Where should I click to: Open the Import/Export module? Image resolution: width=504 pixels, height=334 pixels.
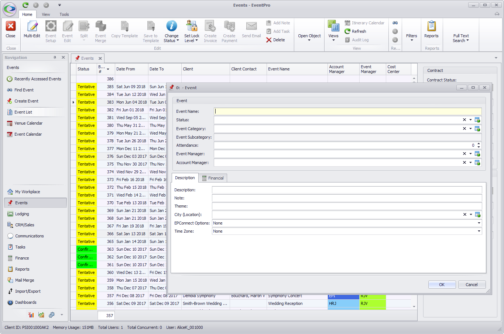pos(24,291)
